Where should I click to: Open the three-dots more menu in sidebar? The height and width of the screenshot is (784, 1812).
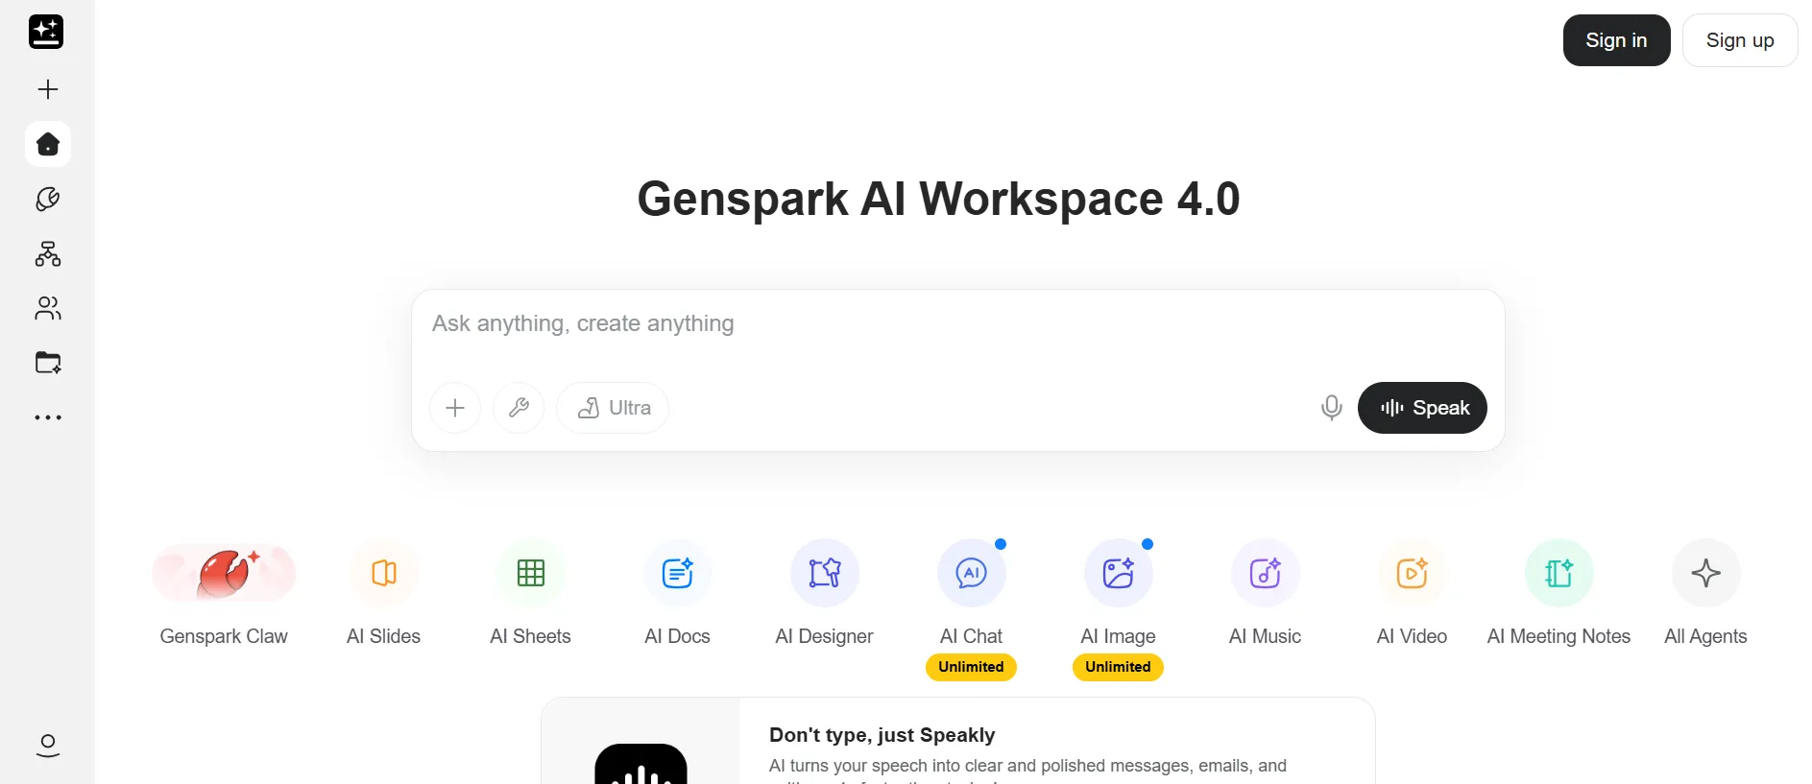tap(48, 417)
